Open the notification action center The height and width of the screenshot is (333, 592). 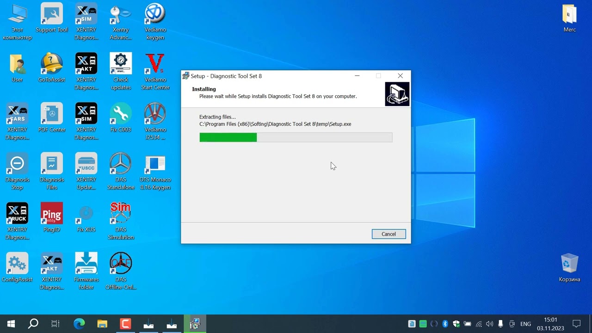tap(577, 324)
